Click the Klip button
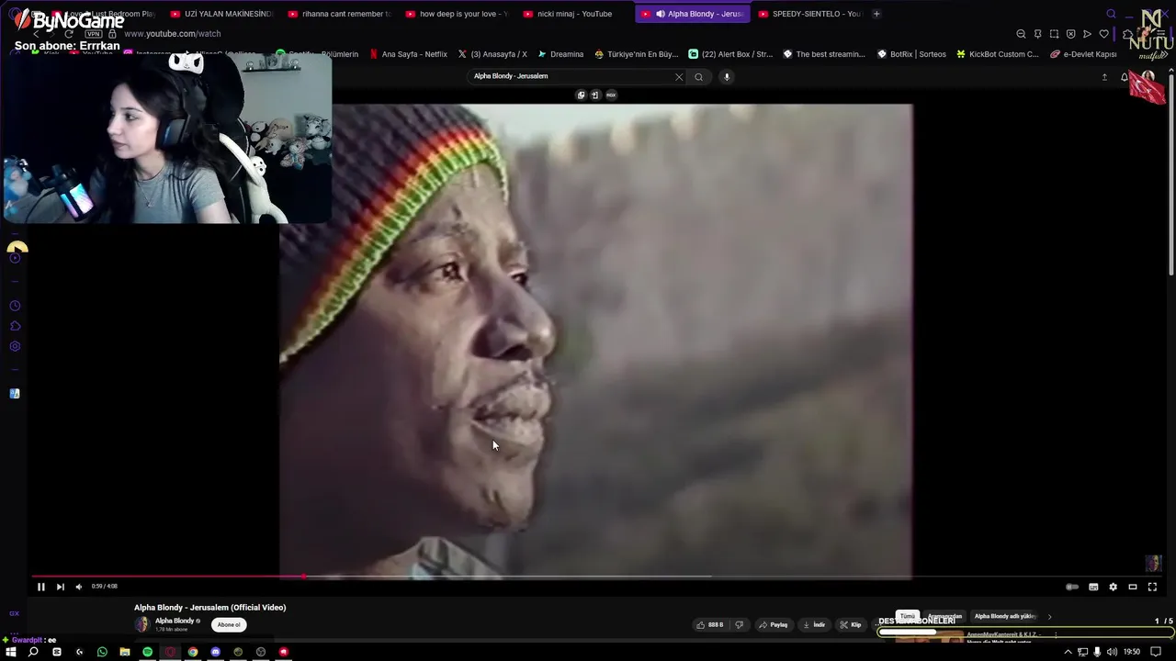 [x=851, y=624]
